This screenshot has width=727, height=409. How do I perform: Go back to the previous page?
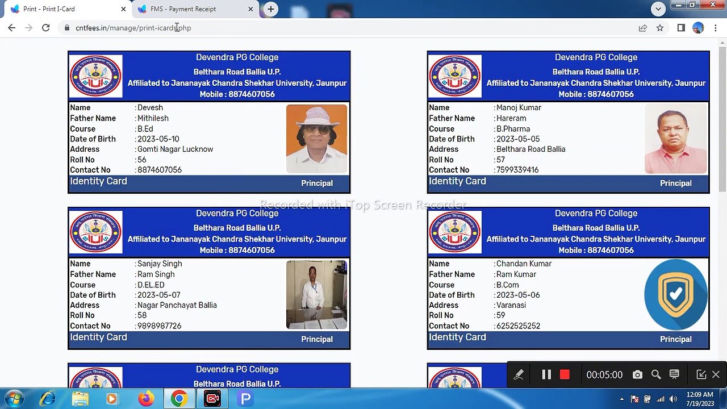12,28
